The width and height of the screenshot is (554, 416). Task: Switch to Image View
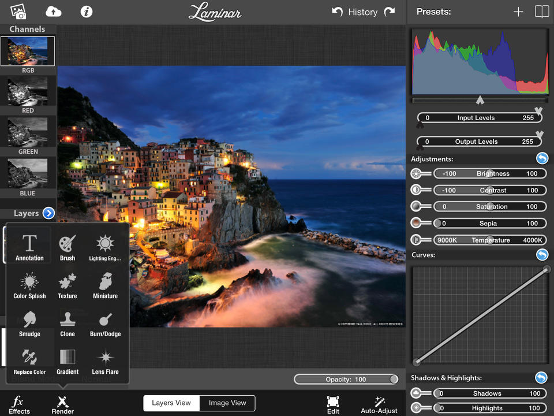pyautogui.click(x=227, y=403)
